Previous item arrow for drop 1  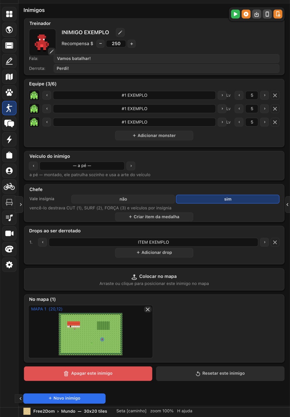[42, 242]
